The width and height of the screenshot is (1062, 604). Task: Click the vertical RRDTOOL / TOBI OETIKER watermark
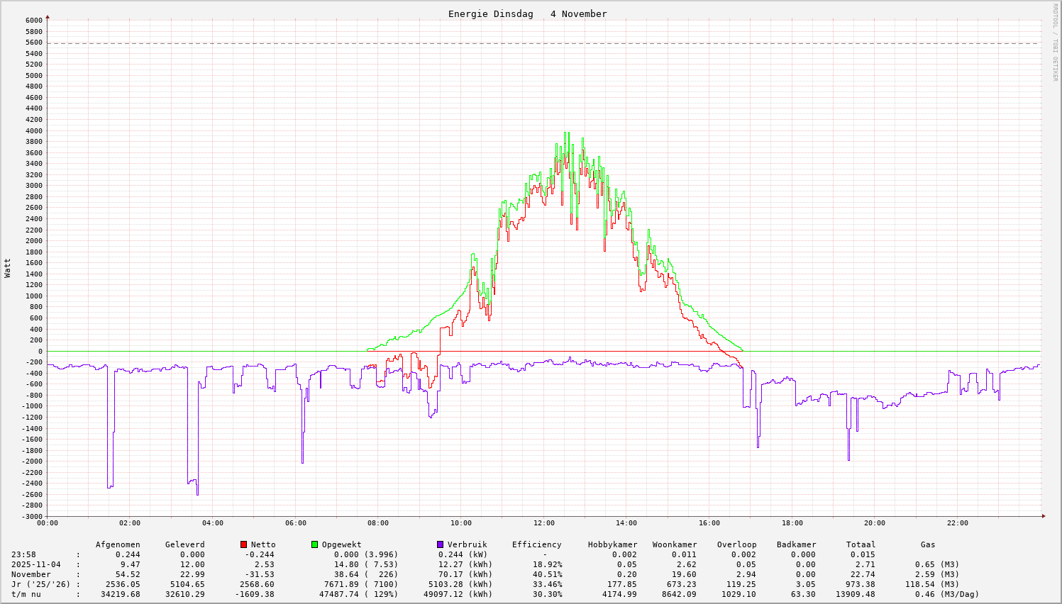(x=1055, y=42)
